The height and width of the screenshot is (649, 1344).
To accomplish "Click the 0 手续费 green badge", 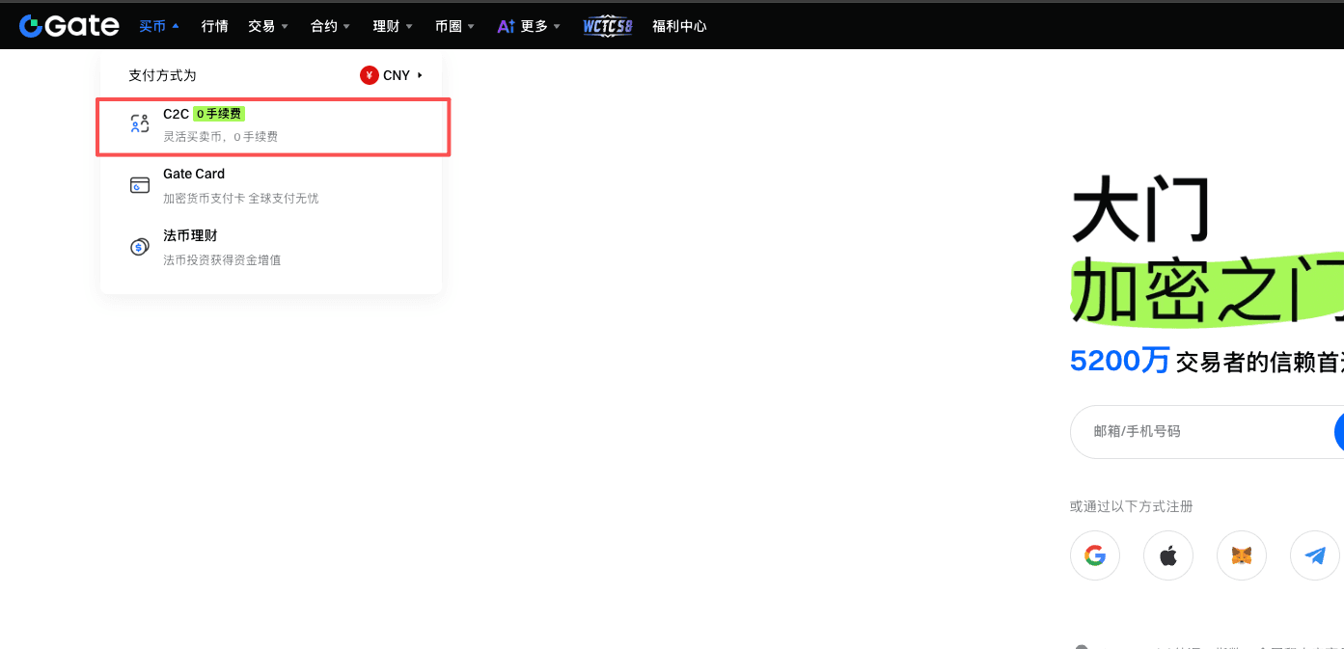I will [x=219, y=114].
